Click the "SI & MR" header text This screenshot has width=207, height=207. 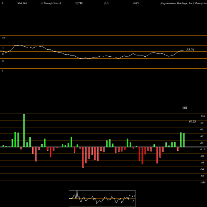[22, 3]
